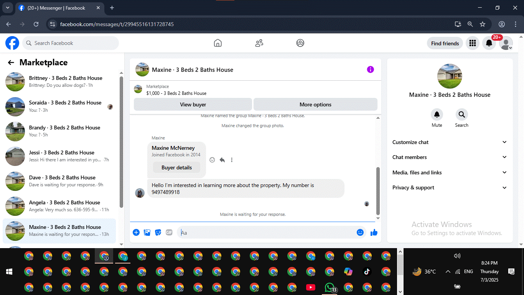Choose a GIF in the composer

coord(169,232)
